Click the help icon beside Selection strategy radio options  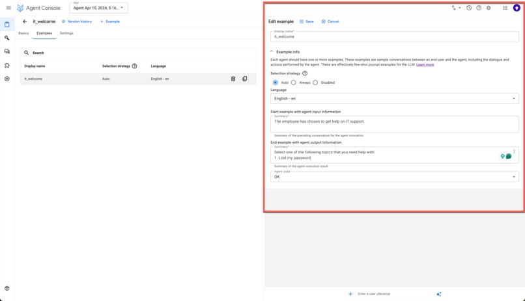point(305,73)
